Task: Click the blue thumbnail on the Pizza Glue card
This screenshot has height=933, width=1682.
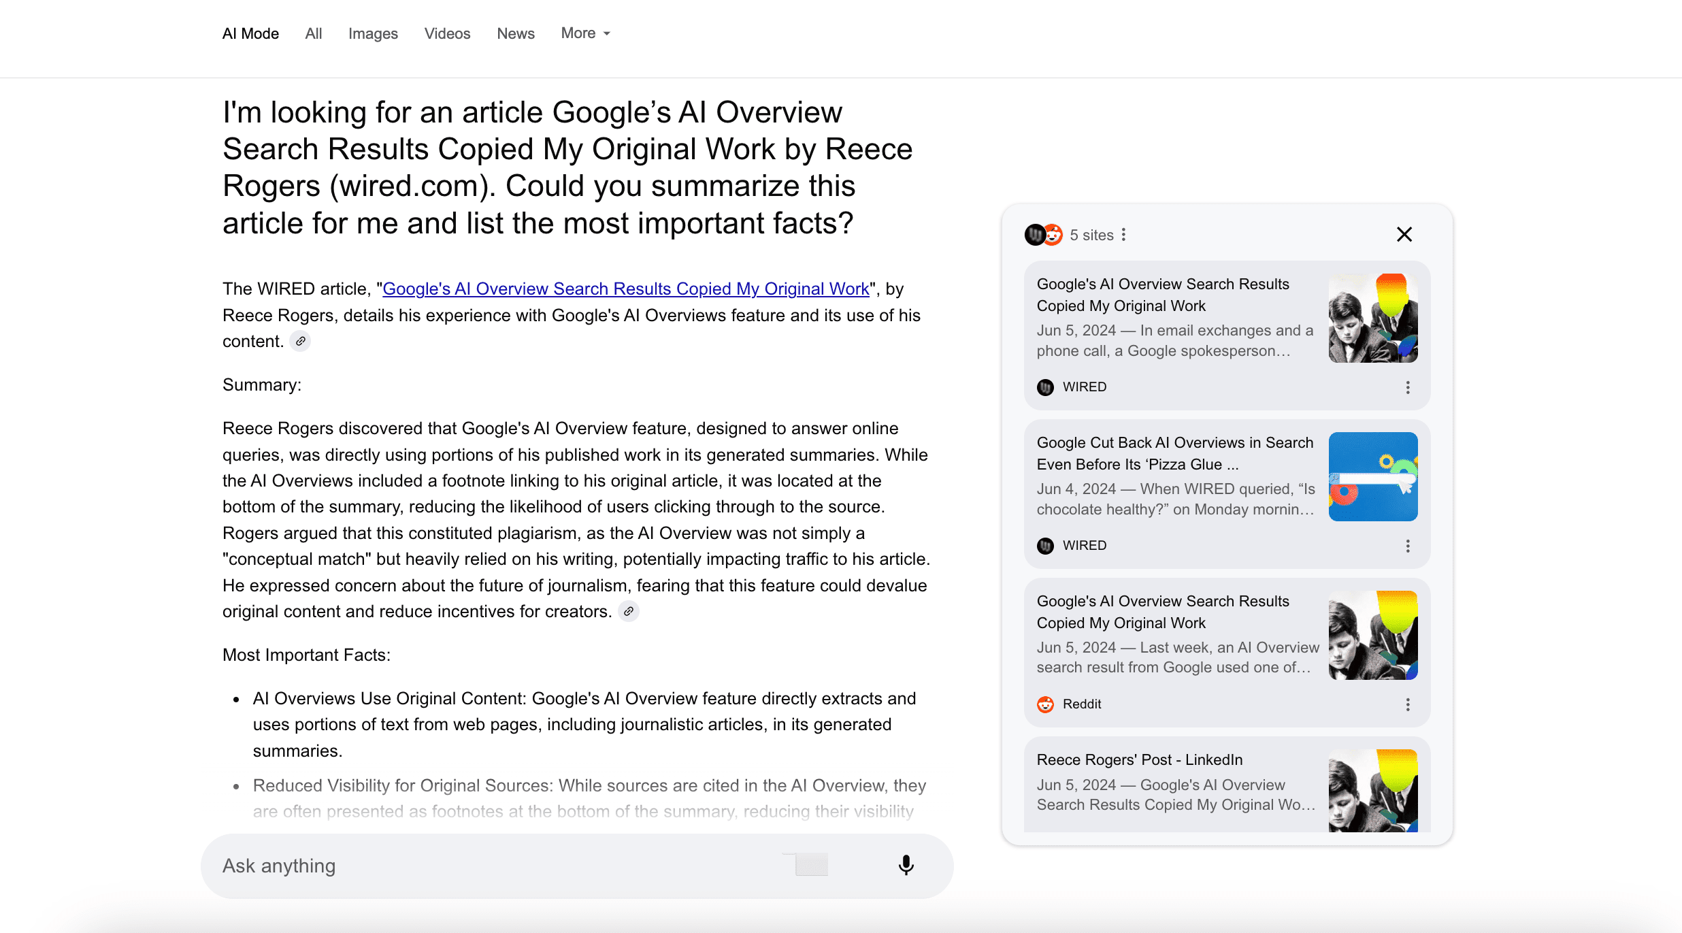Action: pyautogui.click(x=1373, y=476)
